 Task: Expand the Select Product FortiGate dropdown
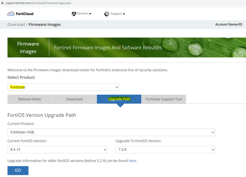point(63,87)
